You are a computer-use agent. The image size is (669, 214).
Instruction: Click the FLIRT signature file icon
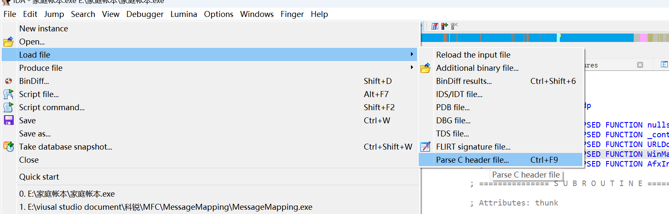(425, 147)
